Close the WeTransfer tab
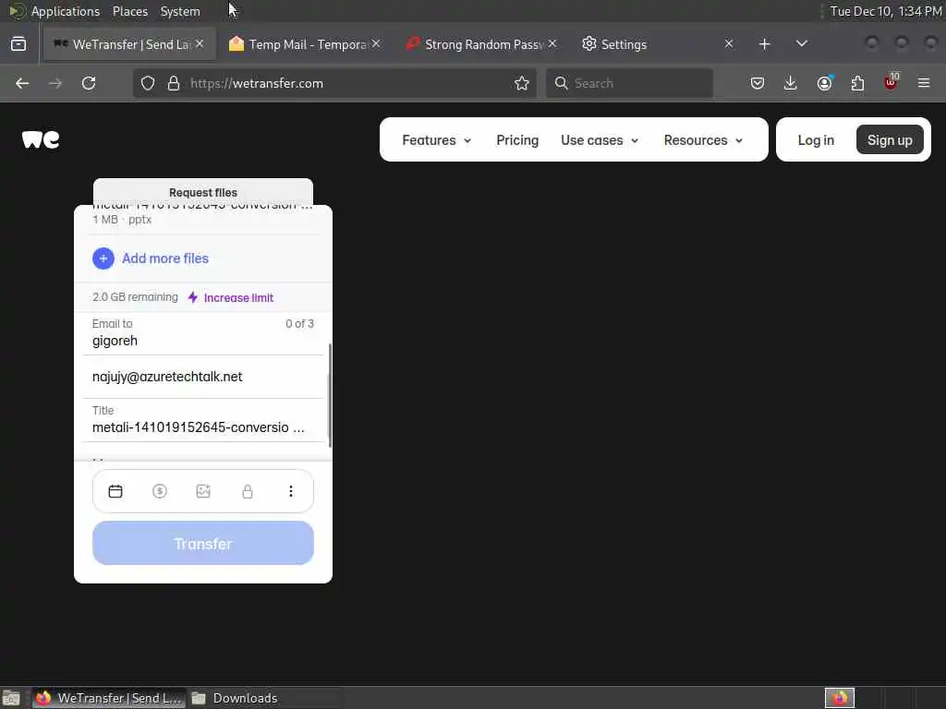946x709 pixels. (200, 44)
